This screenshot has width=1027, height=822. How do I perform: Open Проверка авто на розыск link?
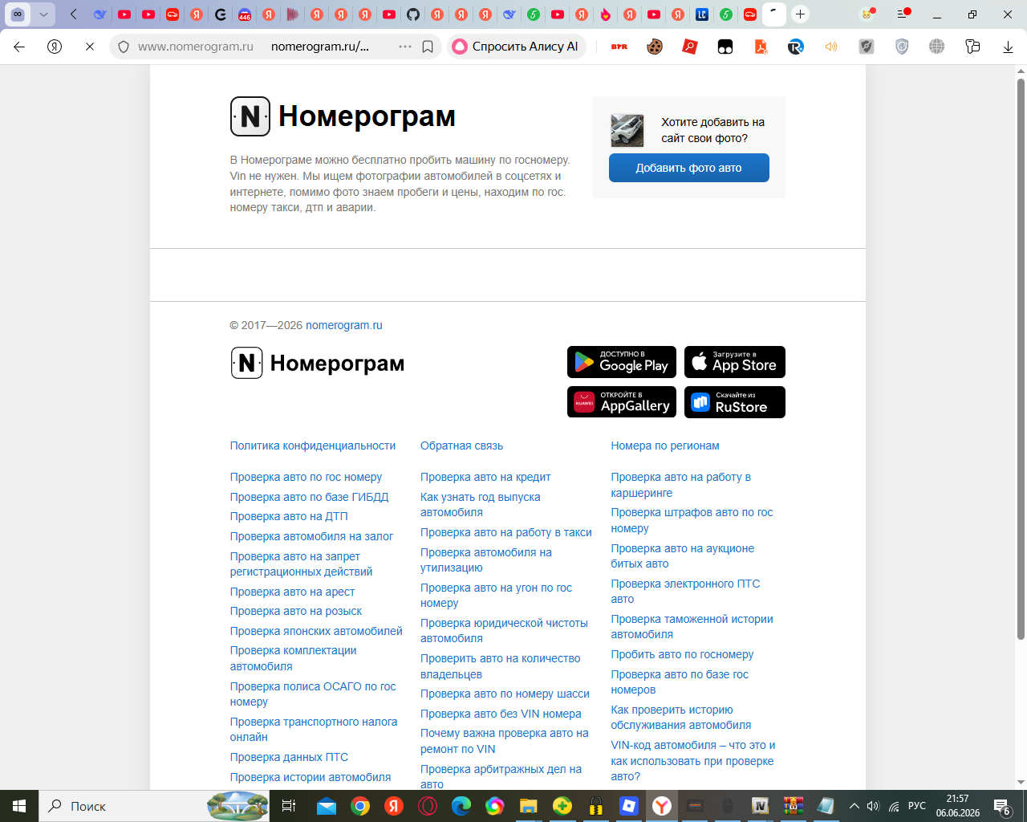(x=296, y=611)
